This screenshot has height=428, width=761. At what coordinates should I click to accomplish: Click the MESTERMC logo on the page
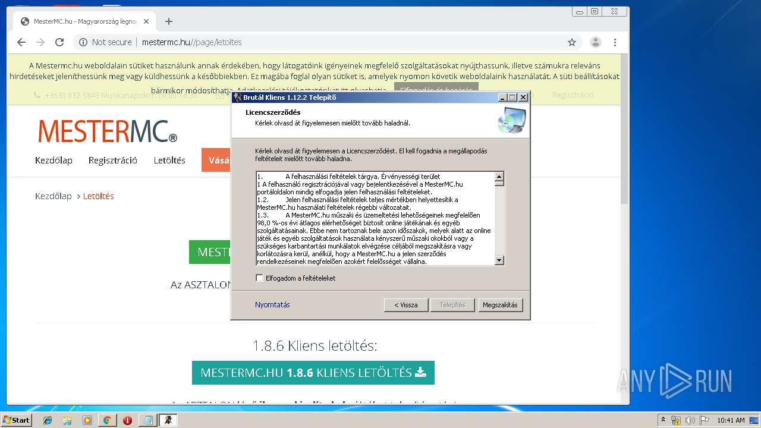108,131
